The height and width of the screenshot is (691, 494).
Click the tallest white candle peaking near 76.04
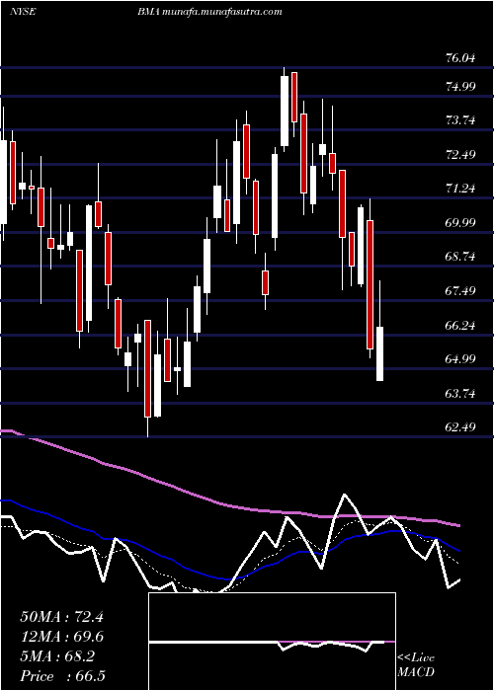point(285,111)
